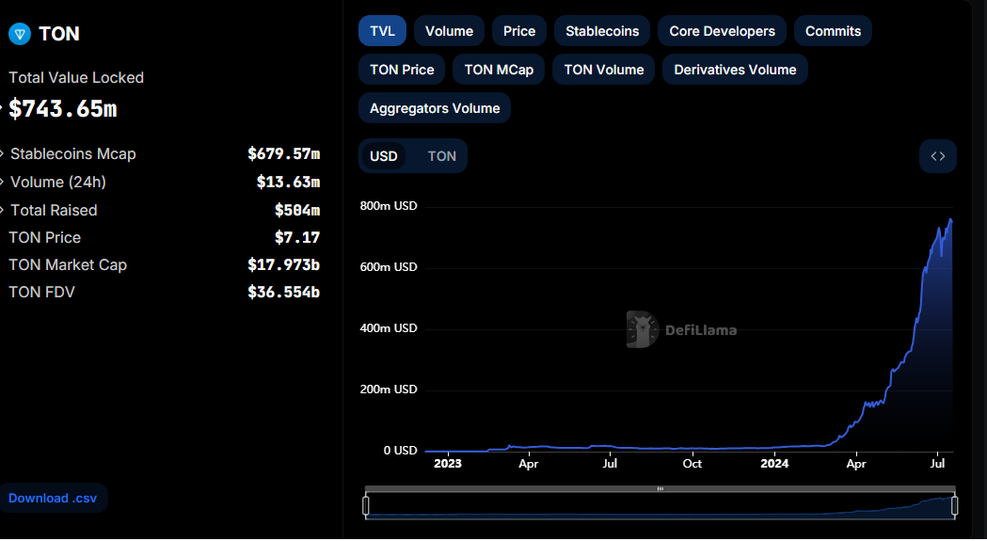Toggle the TON Price metric
Viewport: 987px width, 541px height.
point(402,70)
